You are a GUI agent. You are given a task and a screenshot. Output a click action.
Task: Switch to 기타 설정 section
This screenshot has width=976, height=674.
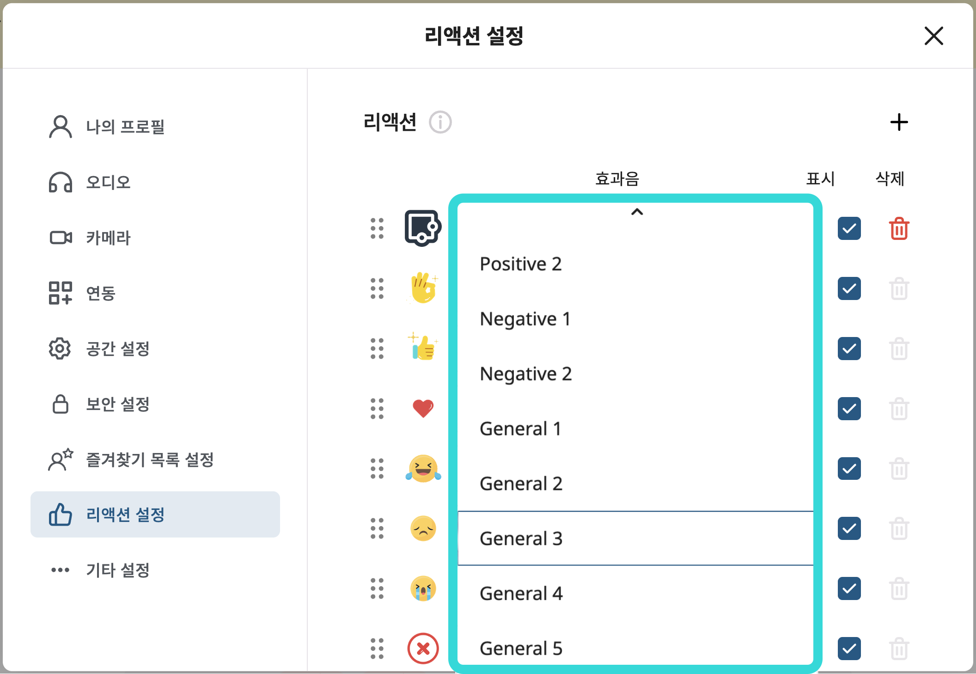coord(118,571)
